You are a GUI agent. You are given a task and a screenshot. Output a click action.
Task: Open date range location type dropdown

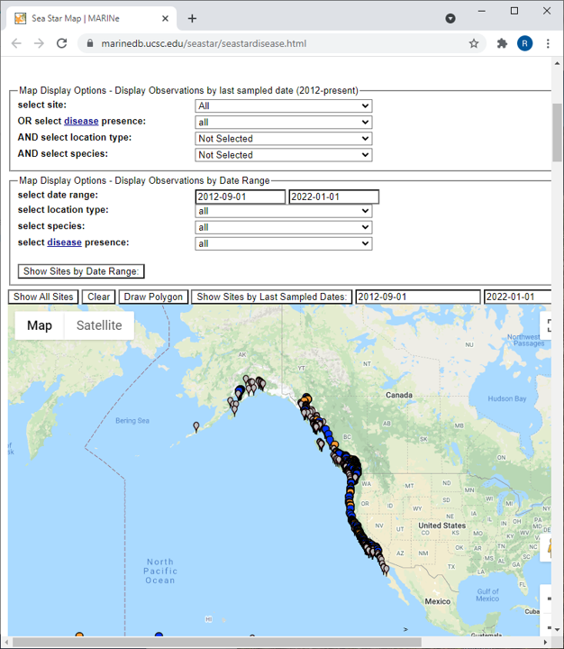point(284,211)
